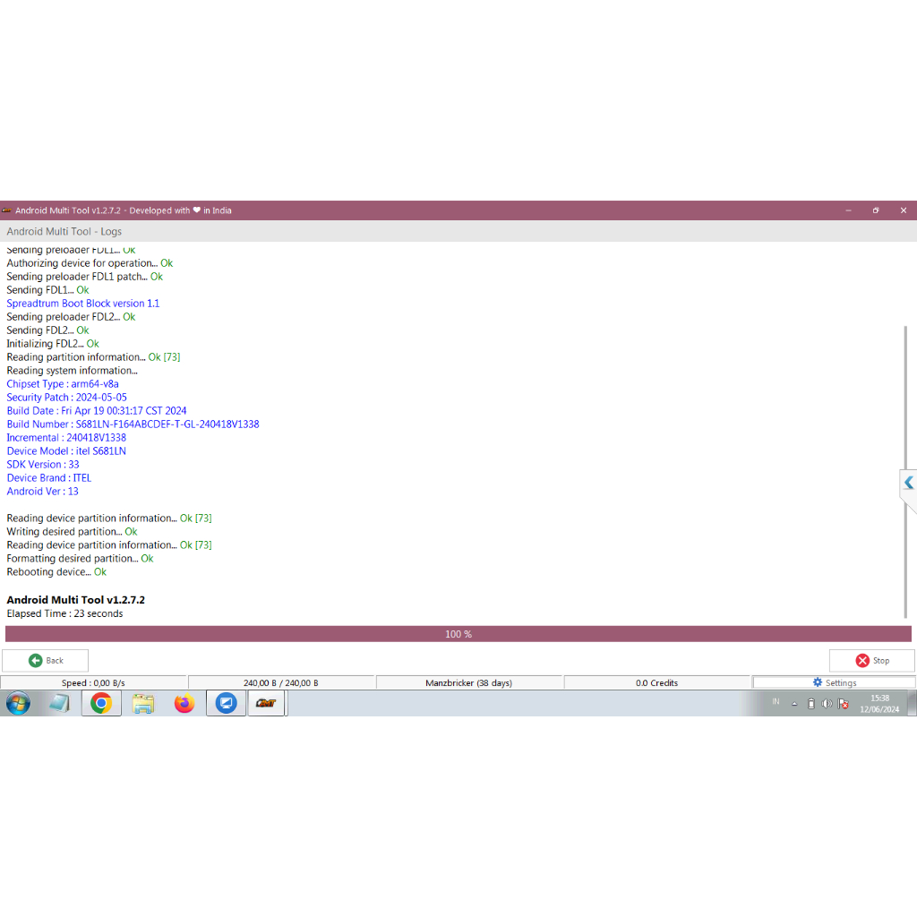This screenshot has height=917, width=917.
Task: Click the Elapsed Time : 23 seconds line
Action: (64, 613)
